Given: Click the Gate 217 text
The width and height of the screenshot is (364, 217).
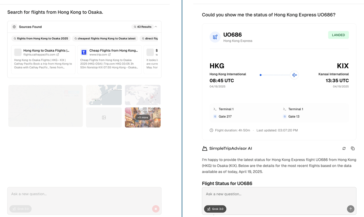Looking at the screenshot, I should pos(225,117).
